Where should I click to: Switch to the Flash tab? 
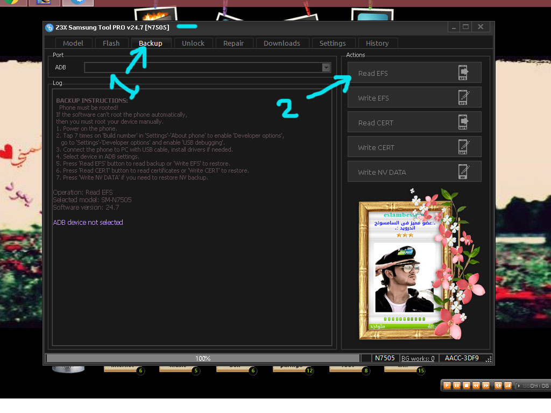pyautogui.click(x=111, y=43)
